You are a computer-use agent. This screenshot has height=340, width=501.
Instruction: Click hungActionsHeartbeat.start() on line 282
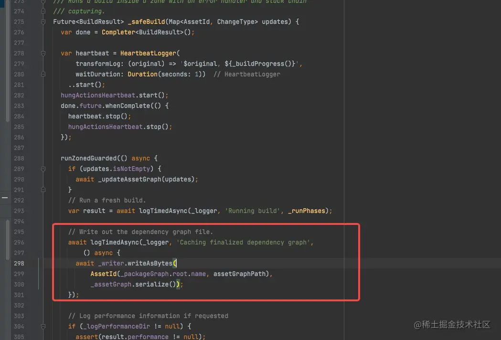pos(112,95)
